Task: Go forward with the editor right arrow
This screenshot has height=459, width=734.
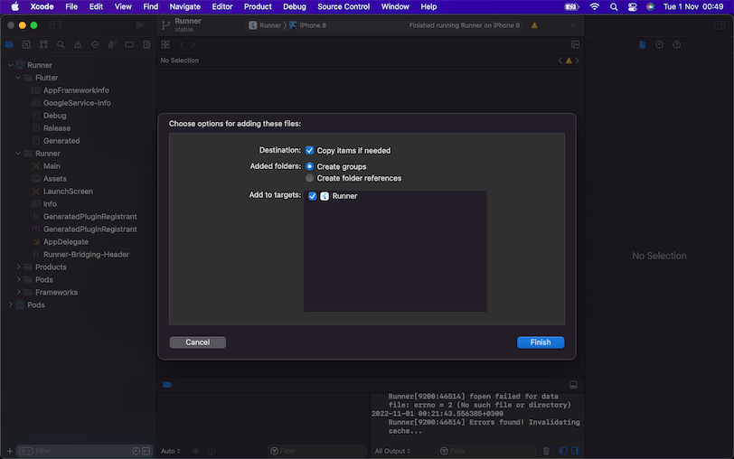Action: [x=193, y=44]
